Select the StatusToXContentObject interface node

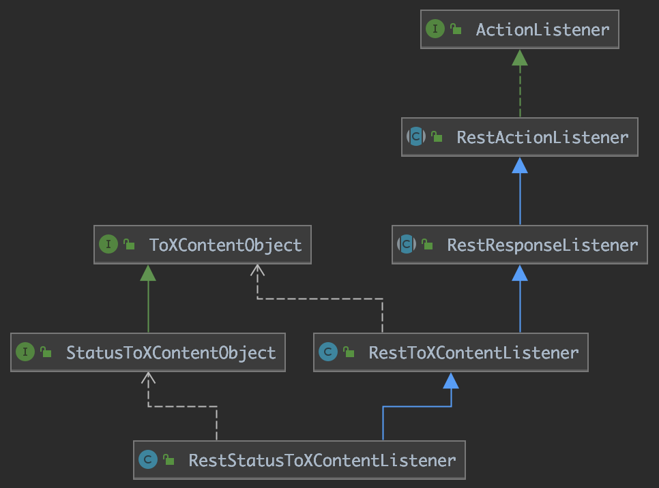pos(148,352)
